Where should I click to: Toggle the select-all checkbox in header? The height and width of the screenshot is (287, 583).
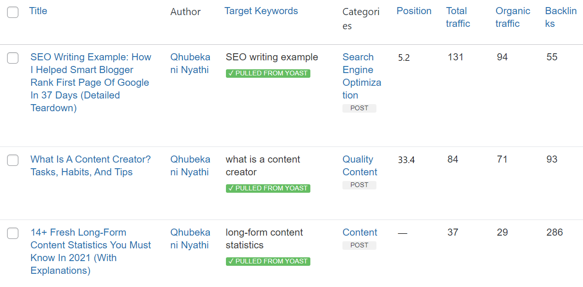point(13,12)
